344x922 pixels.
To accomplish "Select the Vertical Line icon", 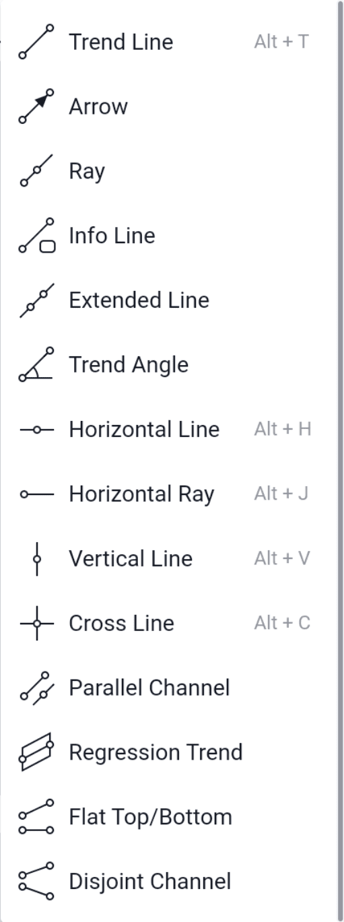I will [x=36, y=559].
